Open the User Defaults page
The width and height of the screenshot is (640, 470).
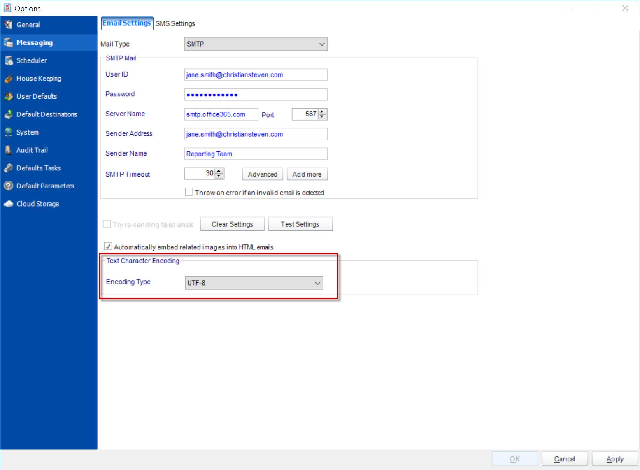tap(37, 96)
